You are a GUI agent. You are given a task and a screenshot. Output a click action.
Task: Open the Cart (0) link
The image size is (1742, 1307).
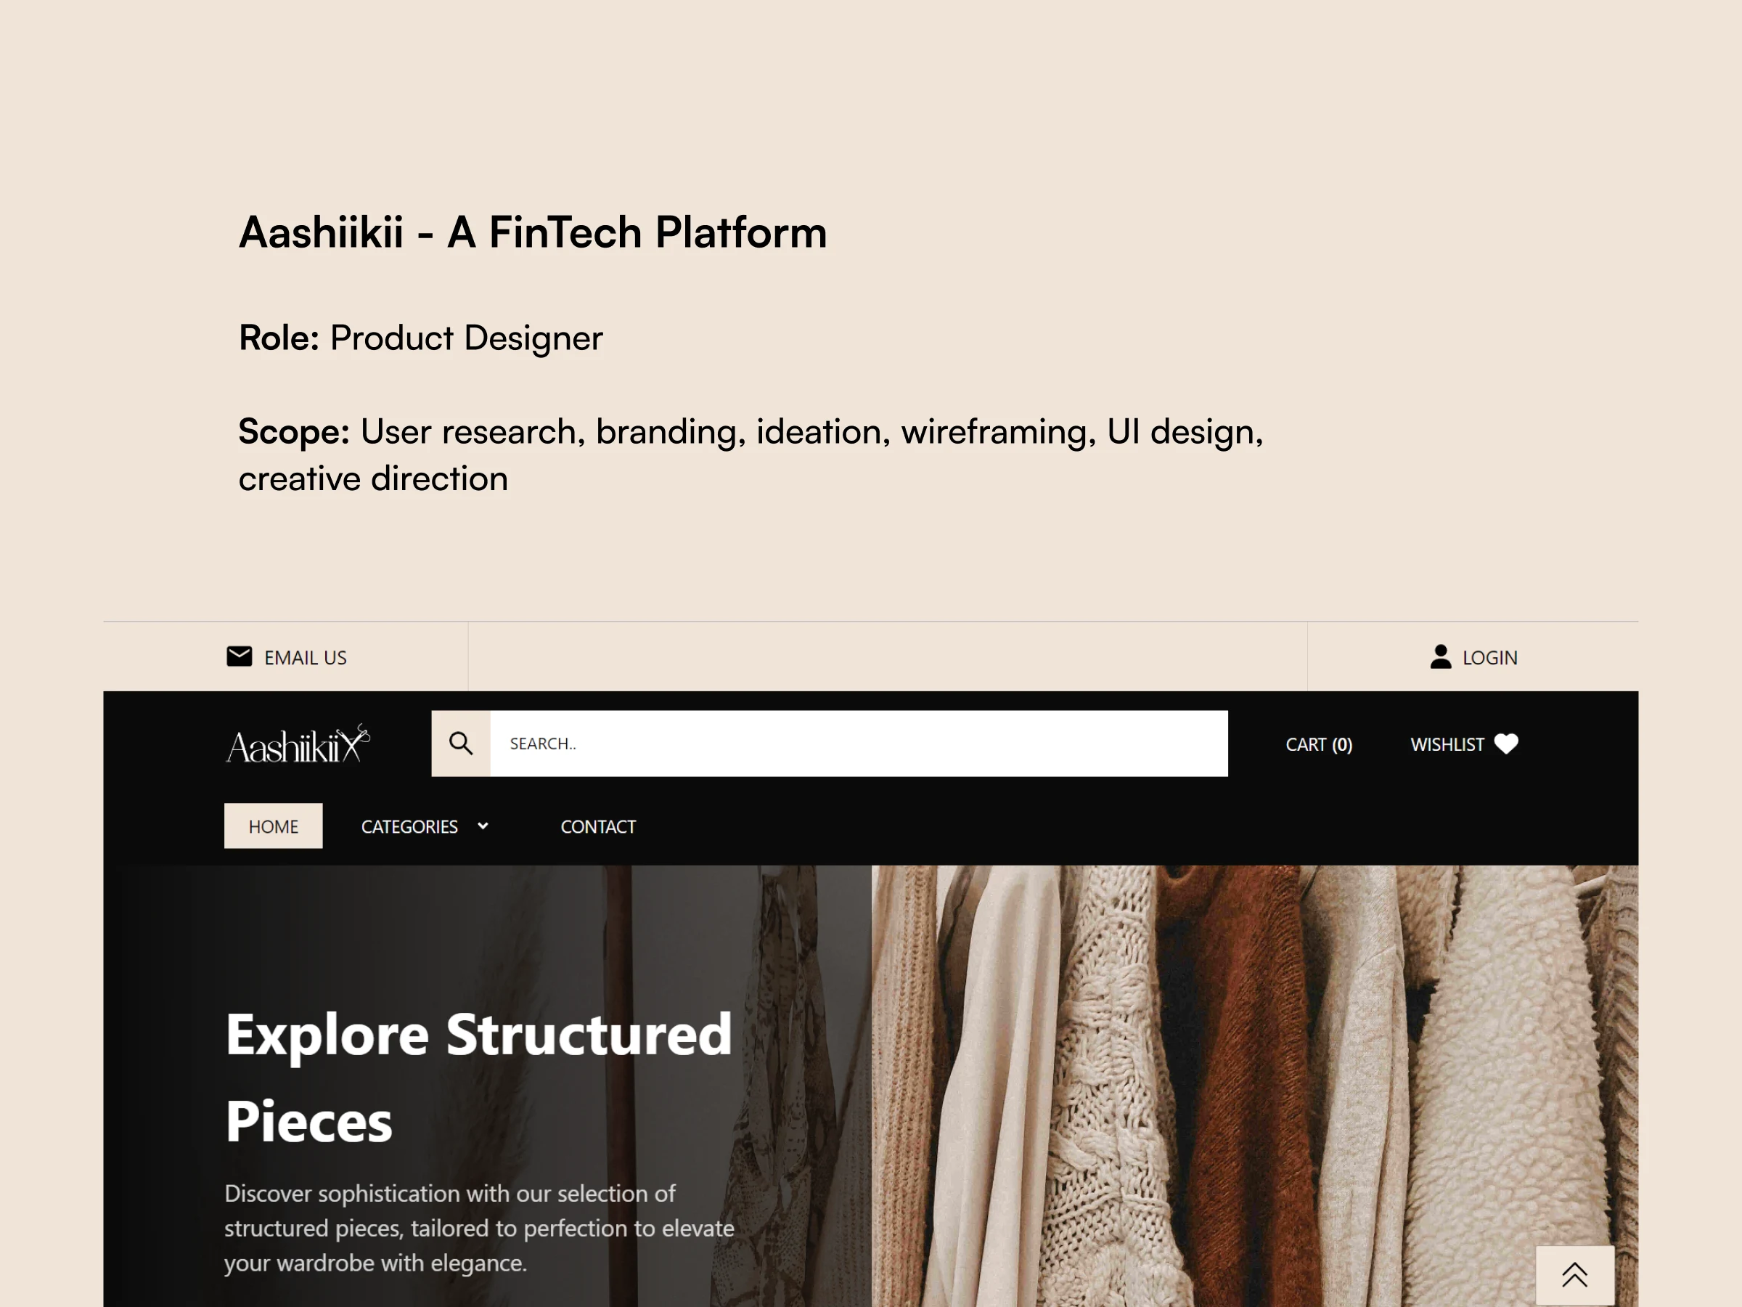tap(1318, 744)
